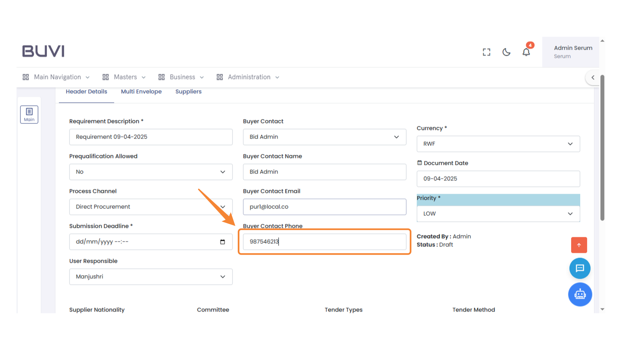
Task: Open the Prequalification Allowed dropdown
Action: pyautogui.click(x=151, y=172)
